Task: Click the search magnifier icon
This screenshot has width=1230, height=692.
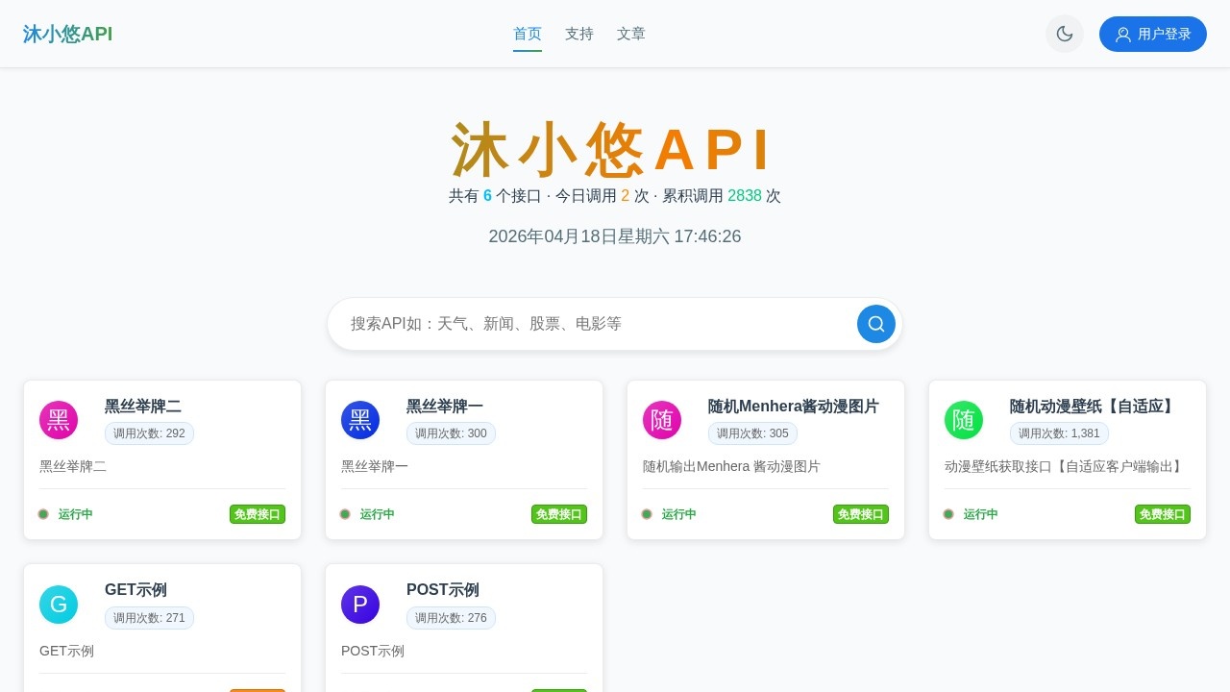Action: pos(875,324)
